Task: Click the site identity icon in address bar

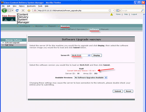Action: click(35, 10)
